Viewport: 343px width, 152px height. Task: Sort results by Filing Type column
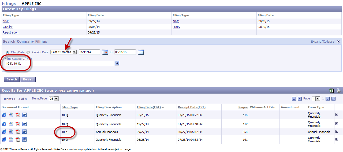[70, 107]
